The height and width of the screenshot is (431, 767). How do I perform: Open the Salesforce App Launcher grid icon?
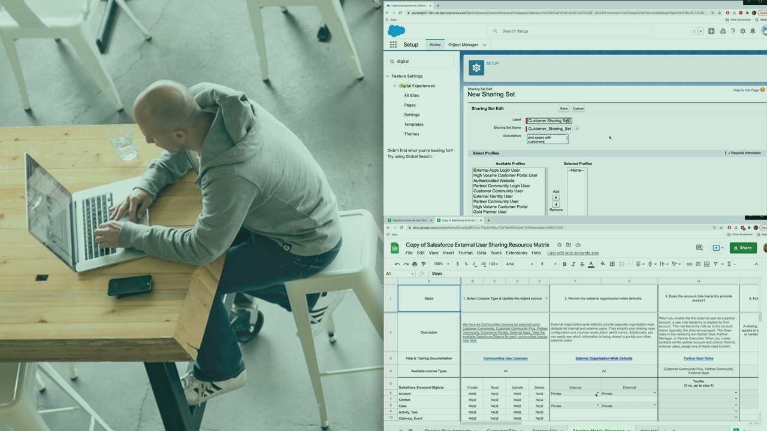pos(393,44)
